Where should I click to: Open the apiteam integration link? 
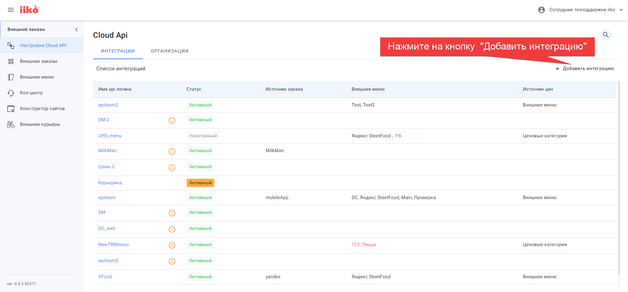pos(107,197)
